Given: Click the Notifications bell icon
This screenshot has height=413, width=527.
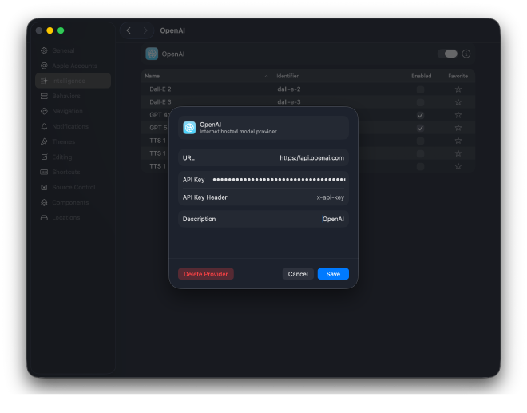Looking at the screenshot, I should coord(44,126).
